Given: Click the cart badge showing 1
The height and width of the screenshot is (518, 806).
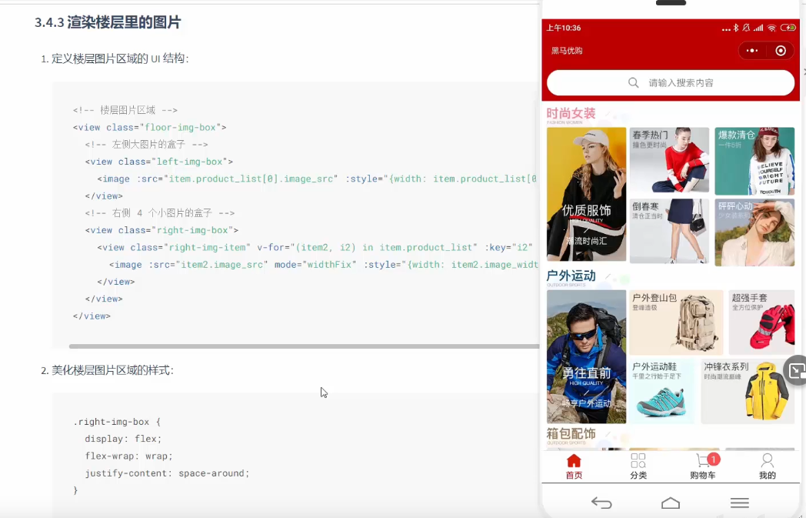Looking at the screenshot, I should pyautogui.click(x=713, y=459).
